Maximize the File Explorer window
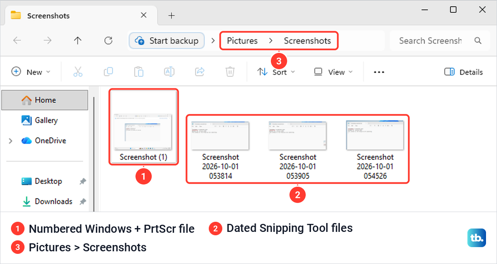Screen dimensions: 497x264 coord(453,10)
